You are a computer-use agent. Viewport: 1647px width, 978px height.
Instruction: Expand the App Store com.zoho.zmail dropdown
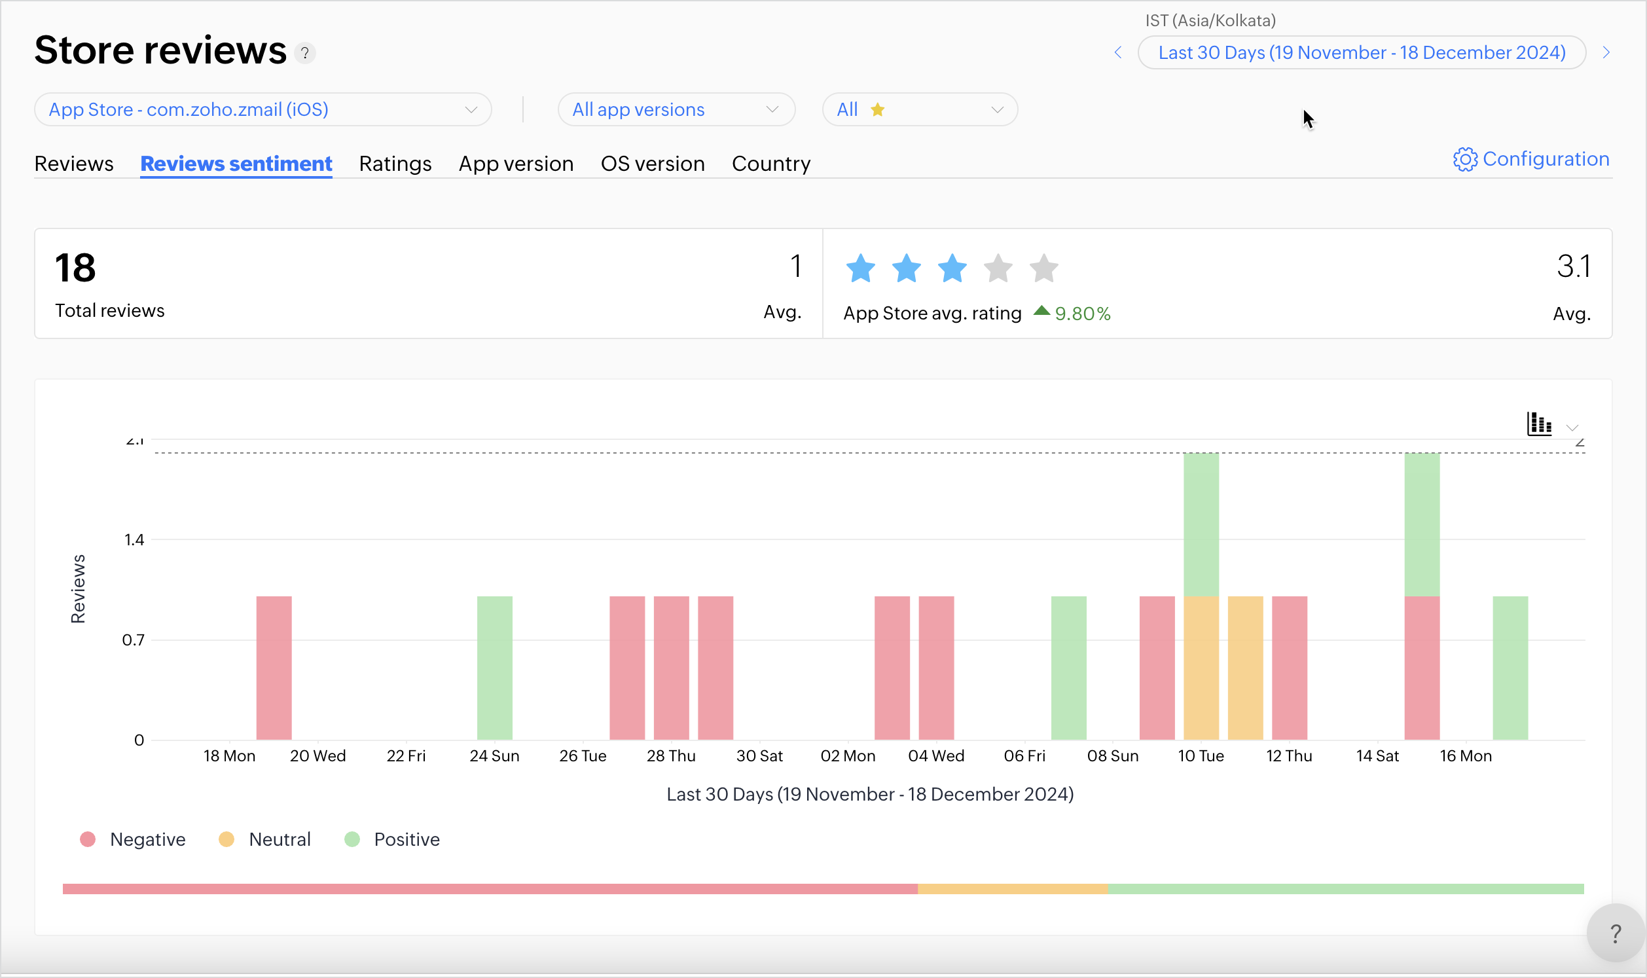[263, 109]
